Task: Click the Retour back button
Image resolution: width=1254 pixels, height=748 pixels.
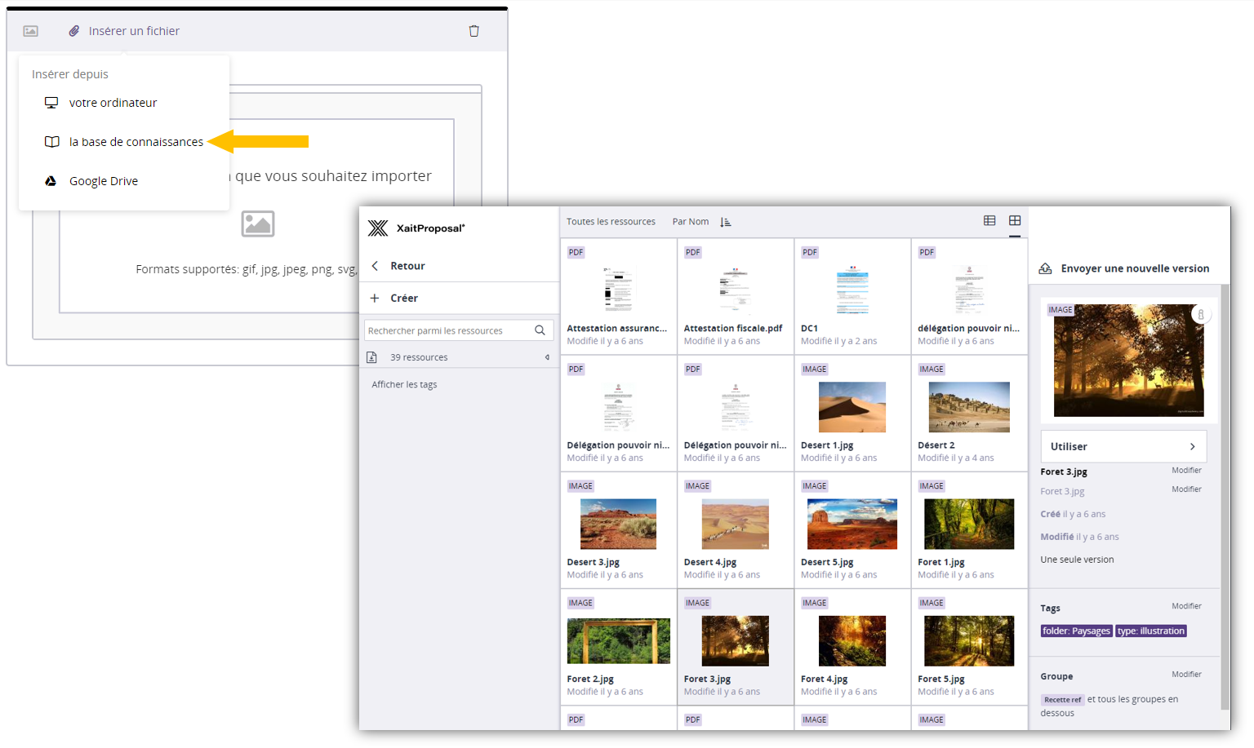Action: pos(407,266)
